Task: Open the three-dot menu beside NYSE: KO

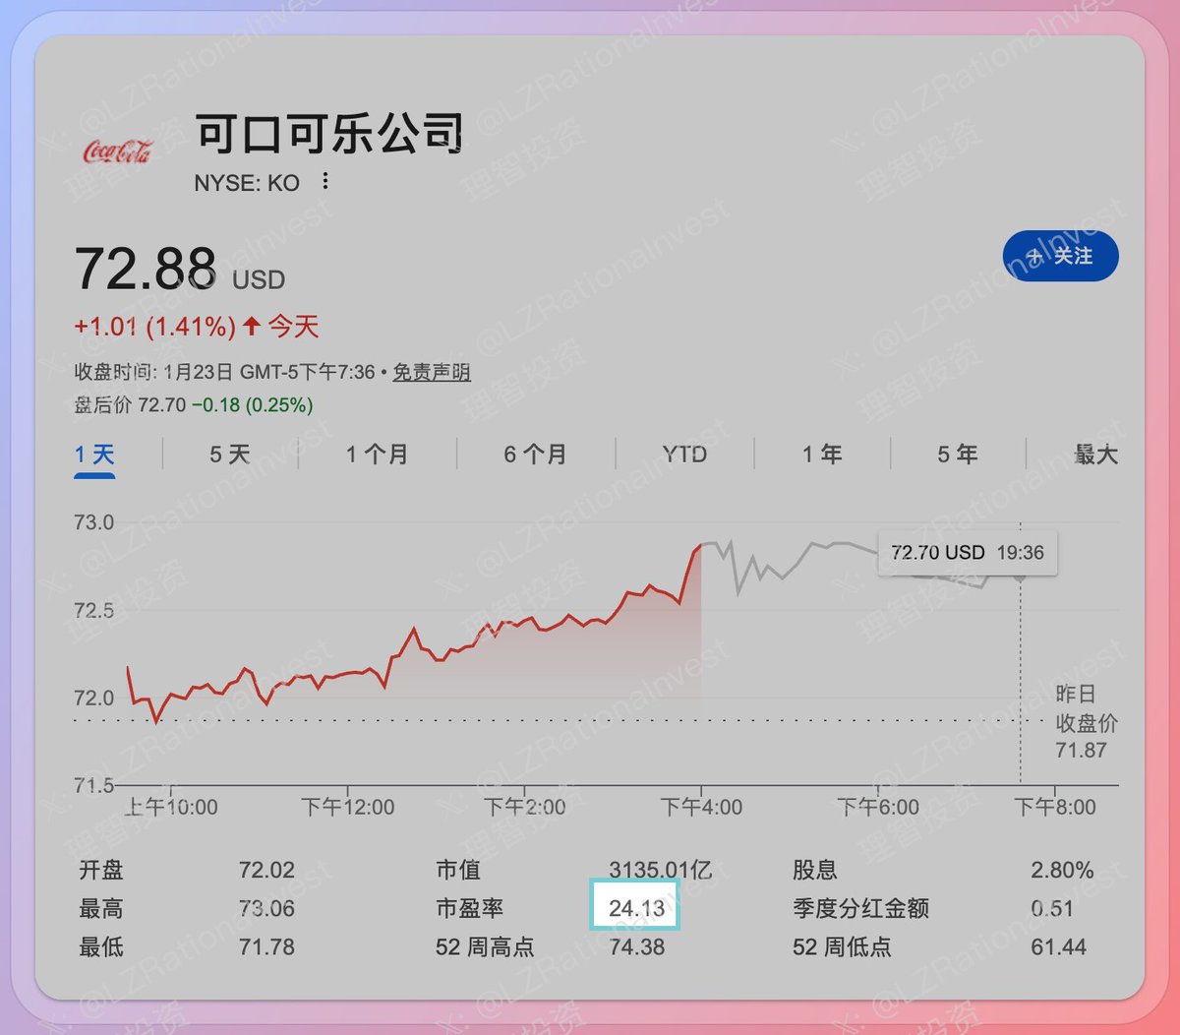Action: 324,182
